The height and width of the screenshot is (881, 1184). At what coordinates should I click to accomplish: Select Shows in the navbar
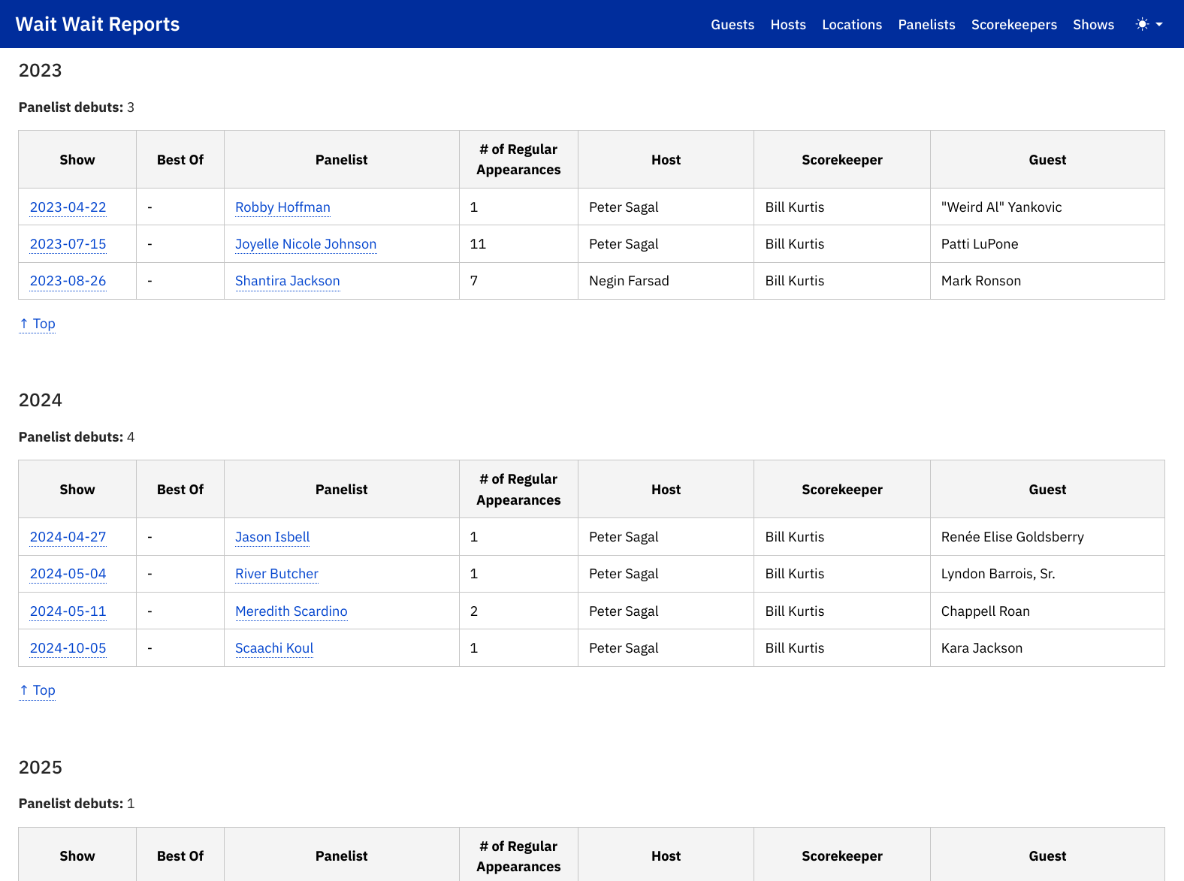1092,25
